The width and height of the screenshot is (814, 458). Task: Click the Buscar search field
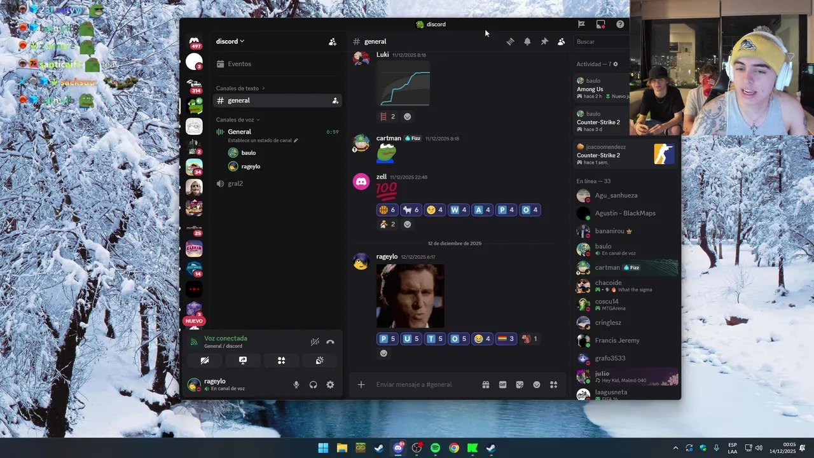pos(601,41)
